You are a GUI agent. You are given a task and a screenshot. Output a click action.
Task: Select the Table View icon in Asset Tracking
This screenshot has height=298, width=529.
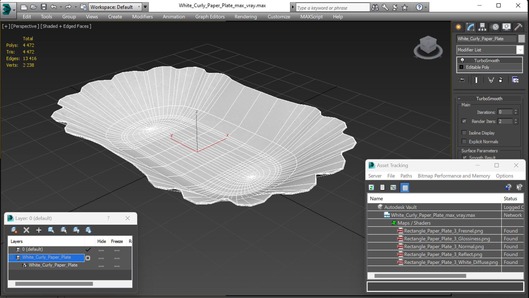(405, 187)
